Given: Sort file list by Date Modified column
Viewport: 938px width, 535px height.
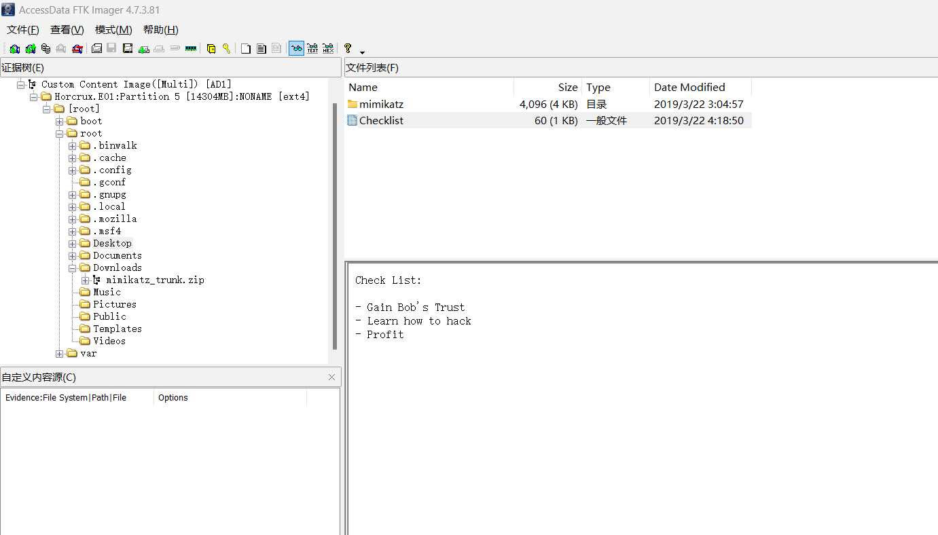Looking at the screenshot, I should (701, 87).
